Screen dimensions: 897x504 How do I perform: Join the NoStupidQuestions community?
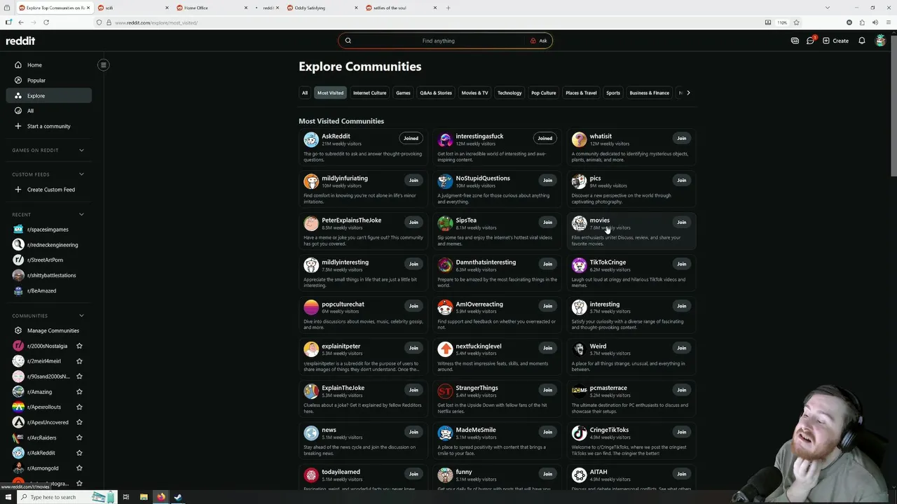[547, 180]
